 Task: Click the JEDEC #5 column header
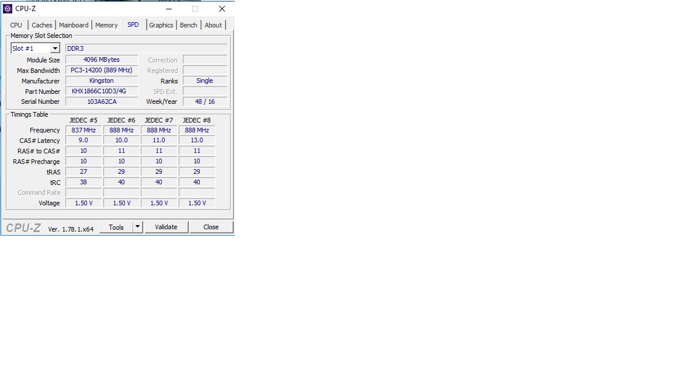click(x=84, y=120)
